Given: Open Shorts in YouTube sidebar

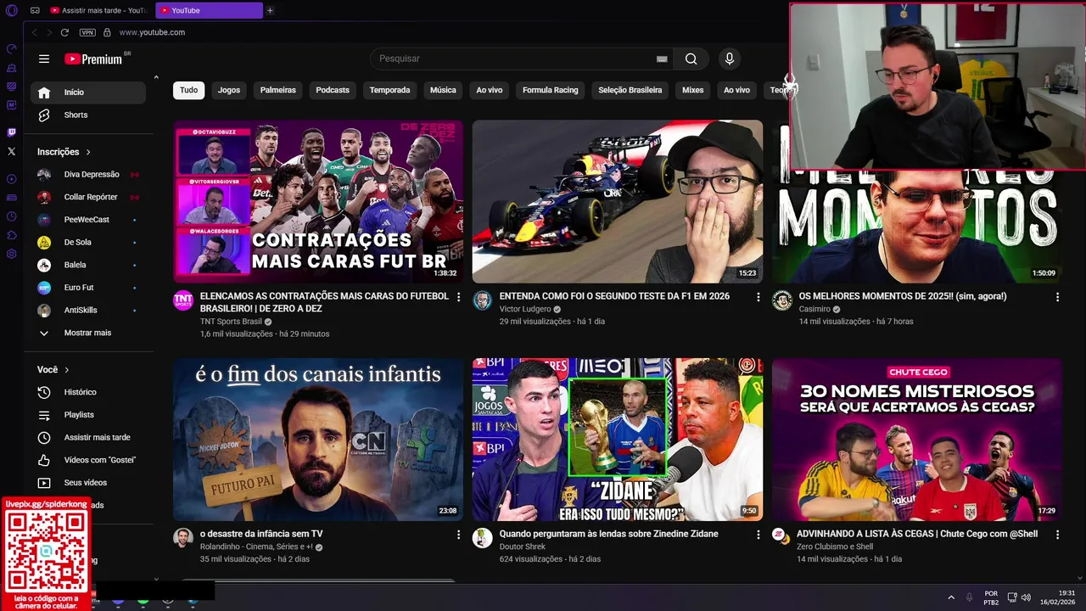Looking at the screenshot, I should (88, 115).
